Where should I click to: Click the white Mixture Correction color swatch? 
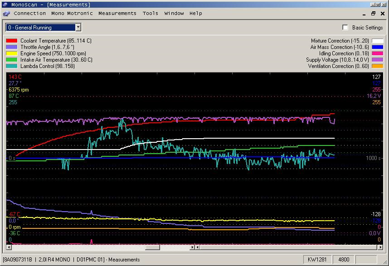pos(377,41)
